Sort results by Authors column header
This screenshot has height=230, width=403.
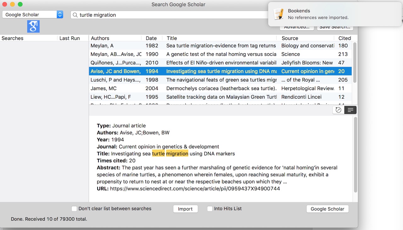click(115, 38)
